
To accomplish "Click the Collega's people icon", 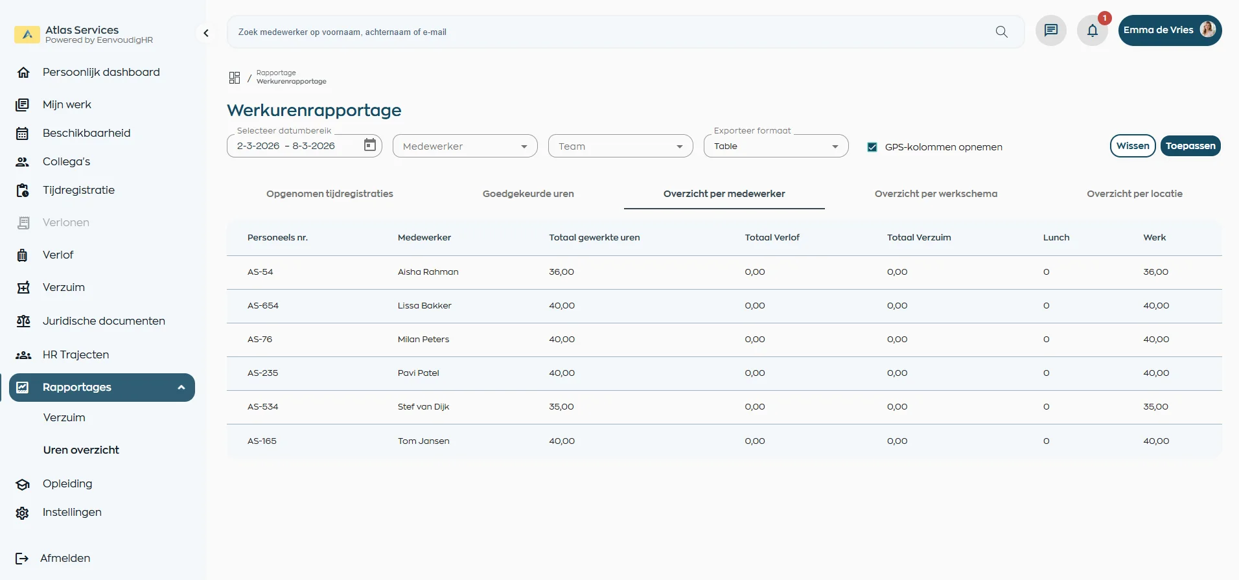I will (23, 162).
